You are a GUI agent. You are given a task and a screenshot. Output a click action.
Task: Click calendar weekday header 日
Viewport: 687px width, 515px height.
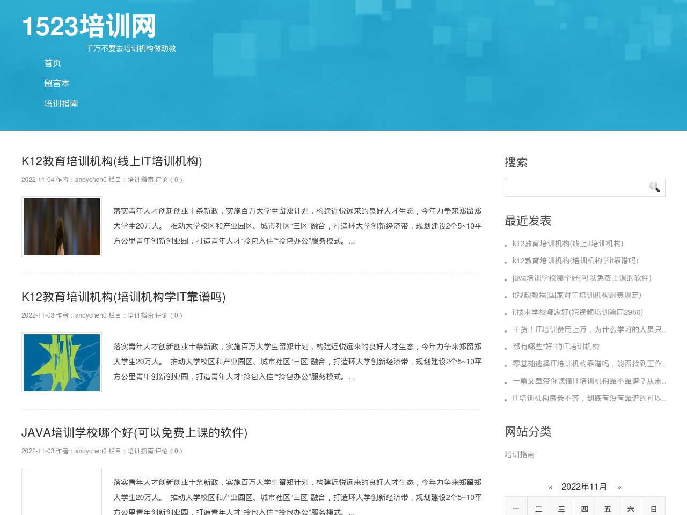tap(654, 509)
